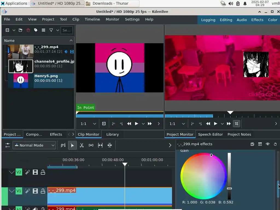Toggle timeline clip composition tracking icon
Viewport: 280px width, 210px height.
(63, 145)
